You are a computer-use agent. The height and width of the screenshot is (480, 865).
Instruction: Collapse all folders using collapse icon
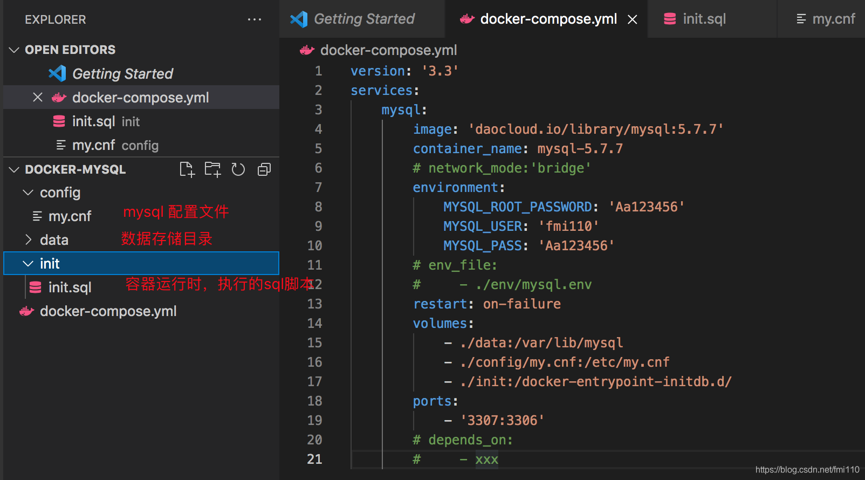coord(264,169)
